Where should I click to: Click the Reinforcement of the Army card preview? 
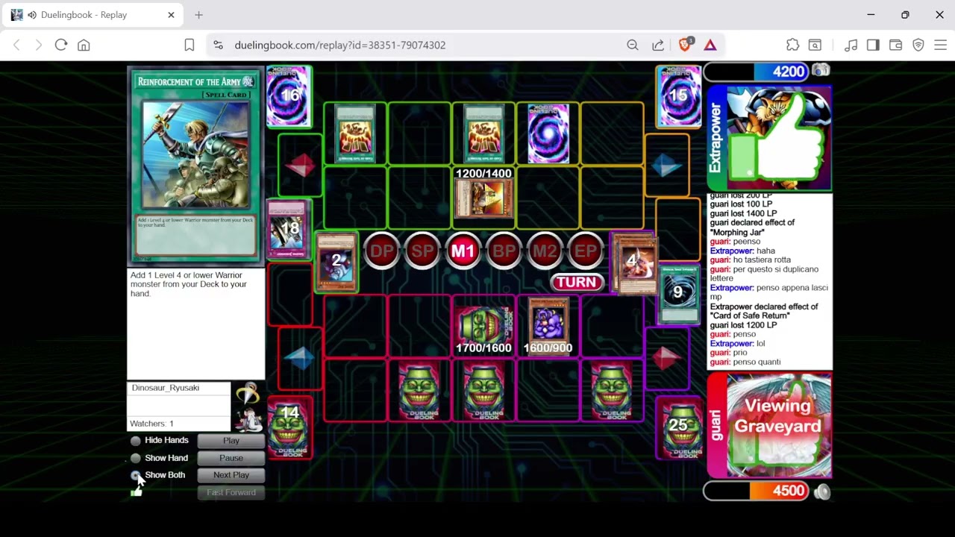tap(195, 166)
